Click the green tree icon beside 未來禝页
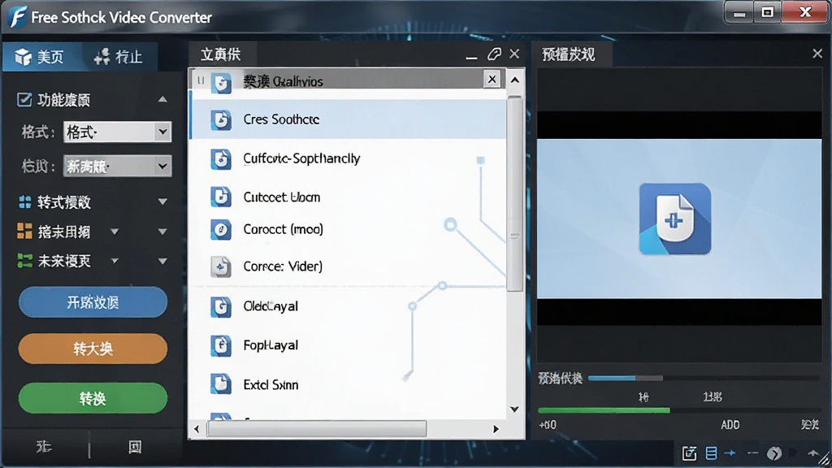 pos(24,261)
